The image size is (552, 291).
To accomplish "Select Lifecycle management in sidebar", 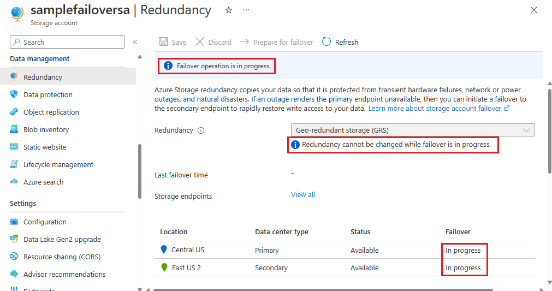I will [x=58, y=164].
